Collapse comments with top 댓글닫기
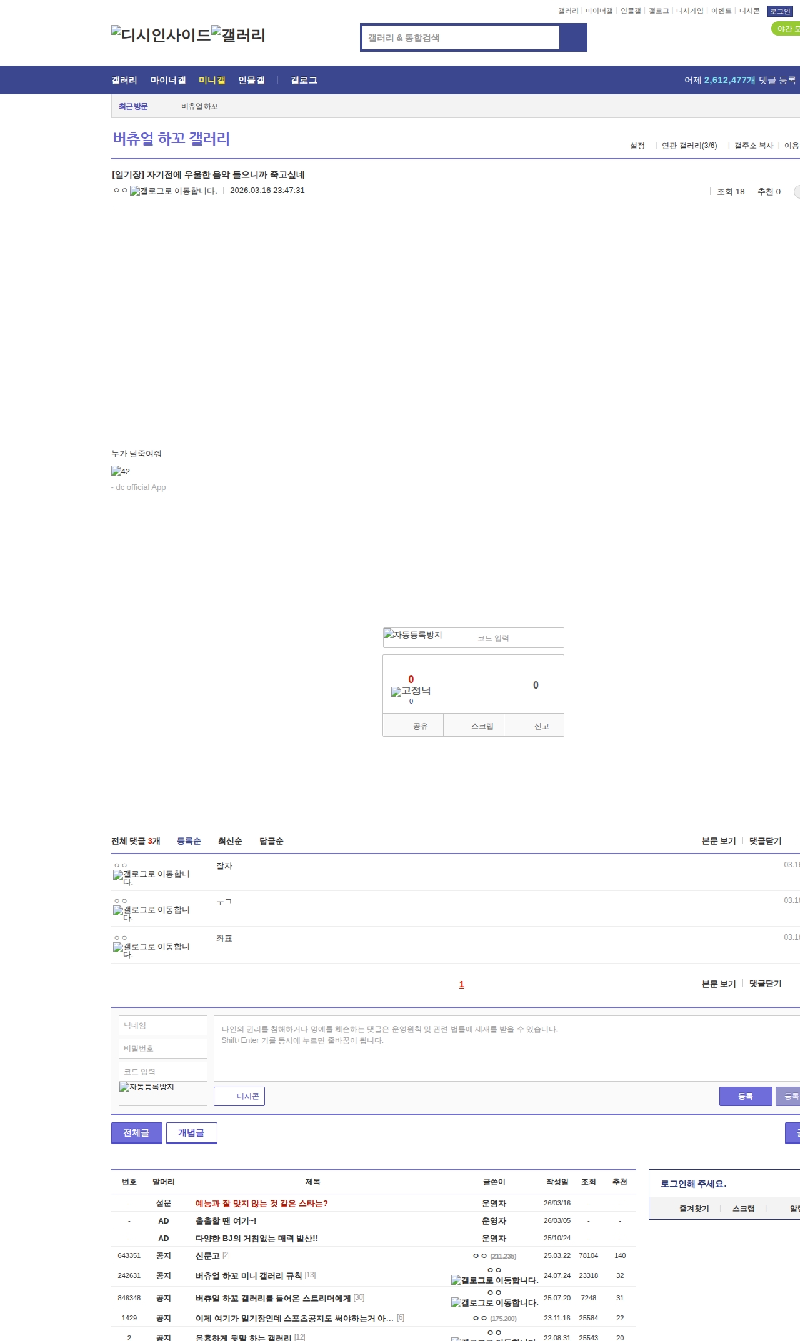 765,841
